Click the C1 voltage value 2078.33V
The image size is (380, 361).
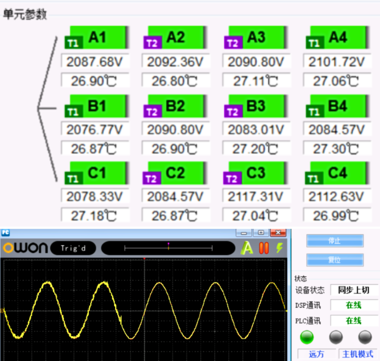tap(95, 196)
